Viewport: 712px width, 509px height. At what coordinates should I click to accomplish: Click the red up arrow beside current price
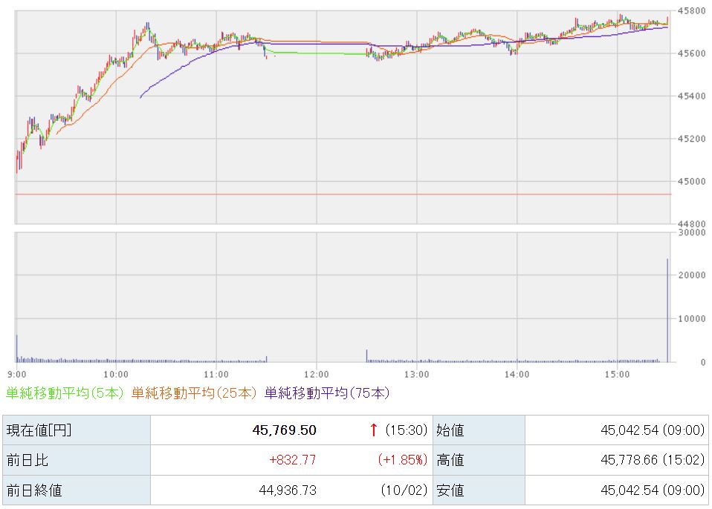373,430
